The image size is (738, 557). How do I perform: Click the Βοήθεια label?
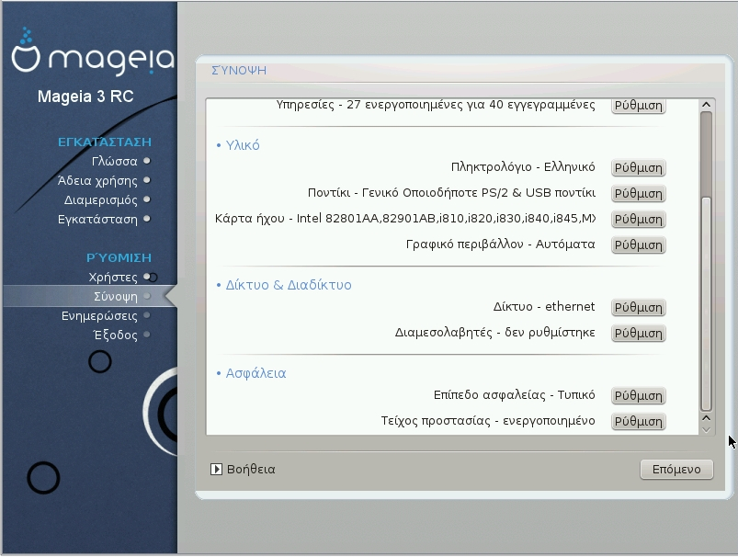251,470
